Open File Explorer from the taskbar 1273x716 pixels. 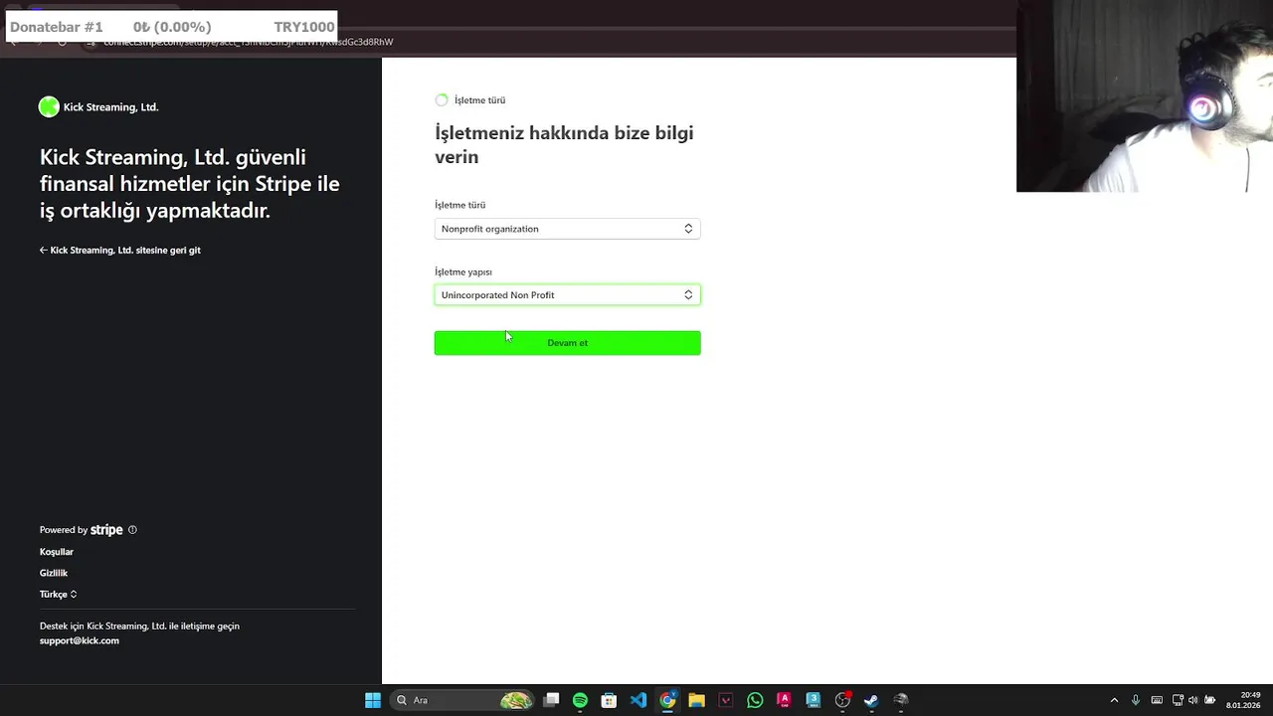(x=696, y=700)
